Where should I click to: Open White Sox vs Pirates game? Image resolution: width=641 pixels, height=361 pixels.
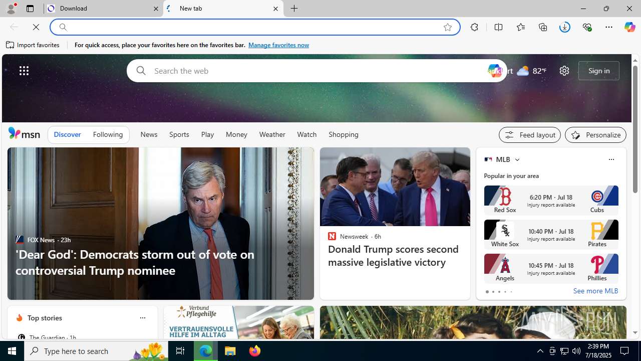pyautogui.click(x=551, y=235)
